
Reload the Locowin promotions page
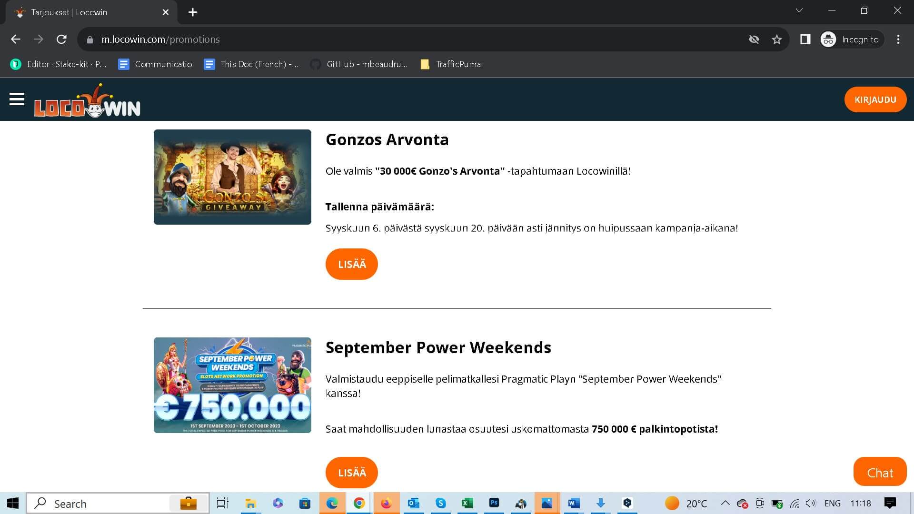61,40
